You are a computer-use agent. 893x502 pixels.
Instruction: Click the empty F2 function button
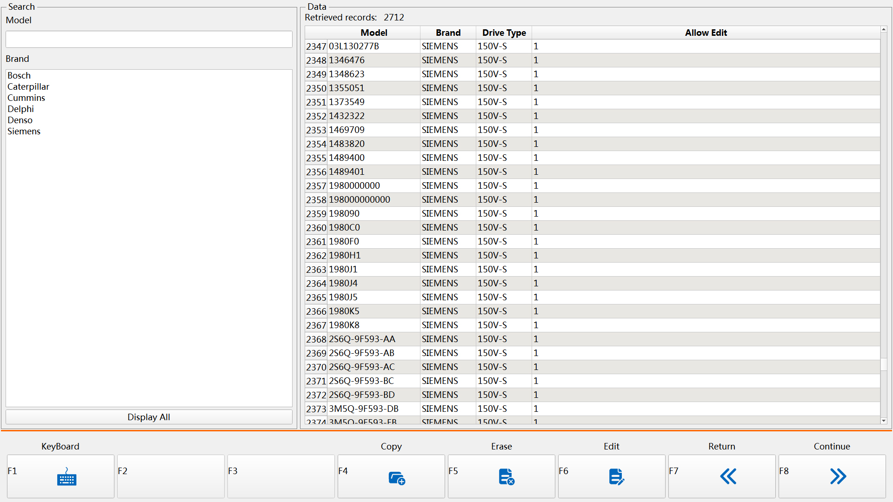(x=171, y=476)
